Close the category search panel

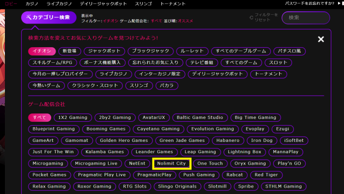(321, 39)
